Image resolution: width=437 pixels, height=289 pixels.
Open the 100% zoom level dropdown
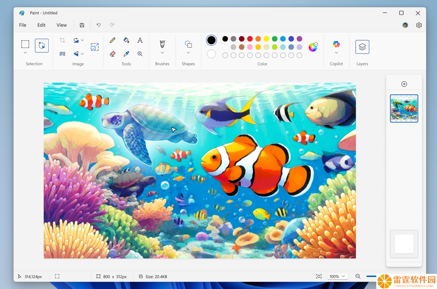(337, 276)
